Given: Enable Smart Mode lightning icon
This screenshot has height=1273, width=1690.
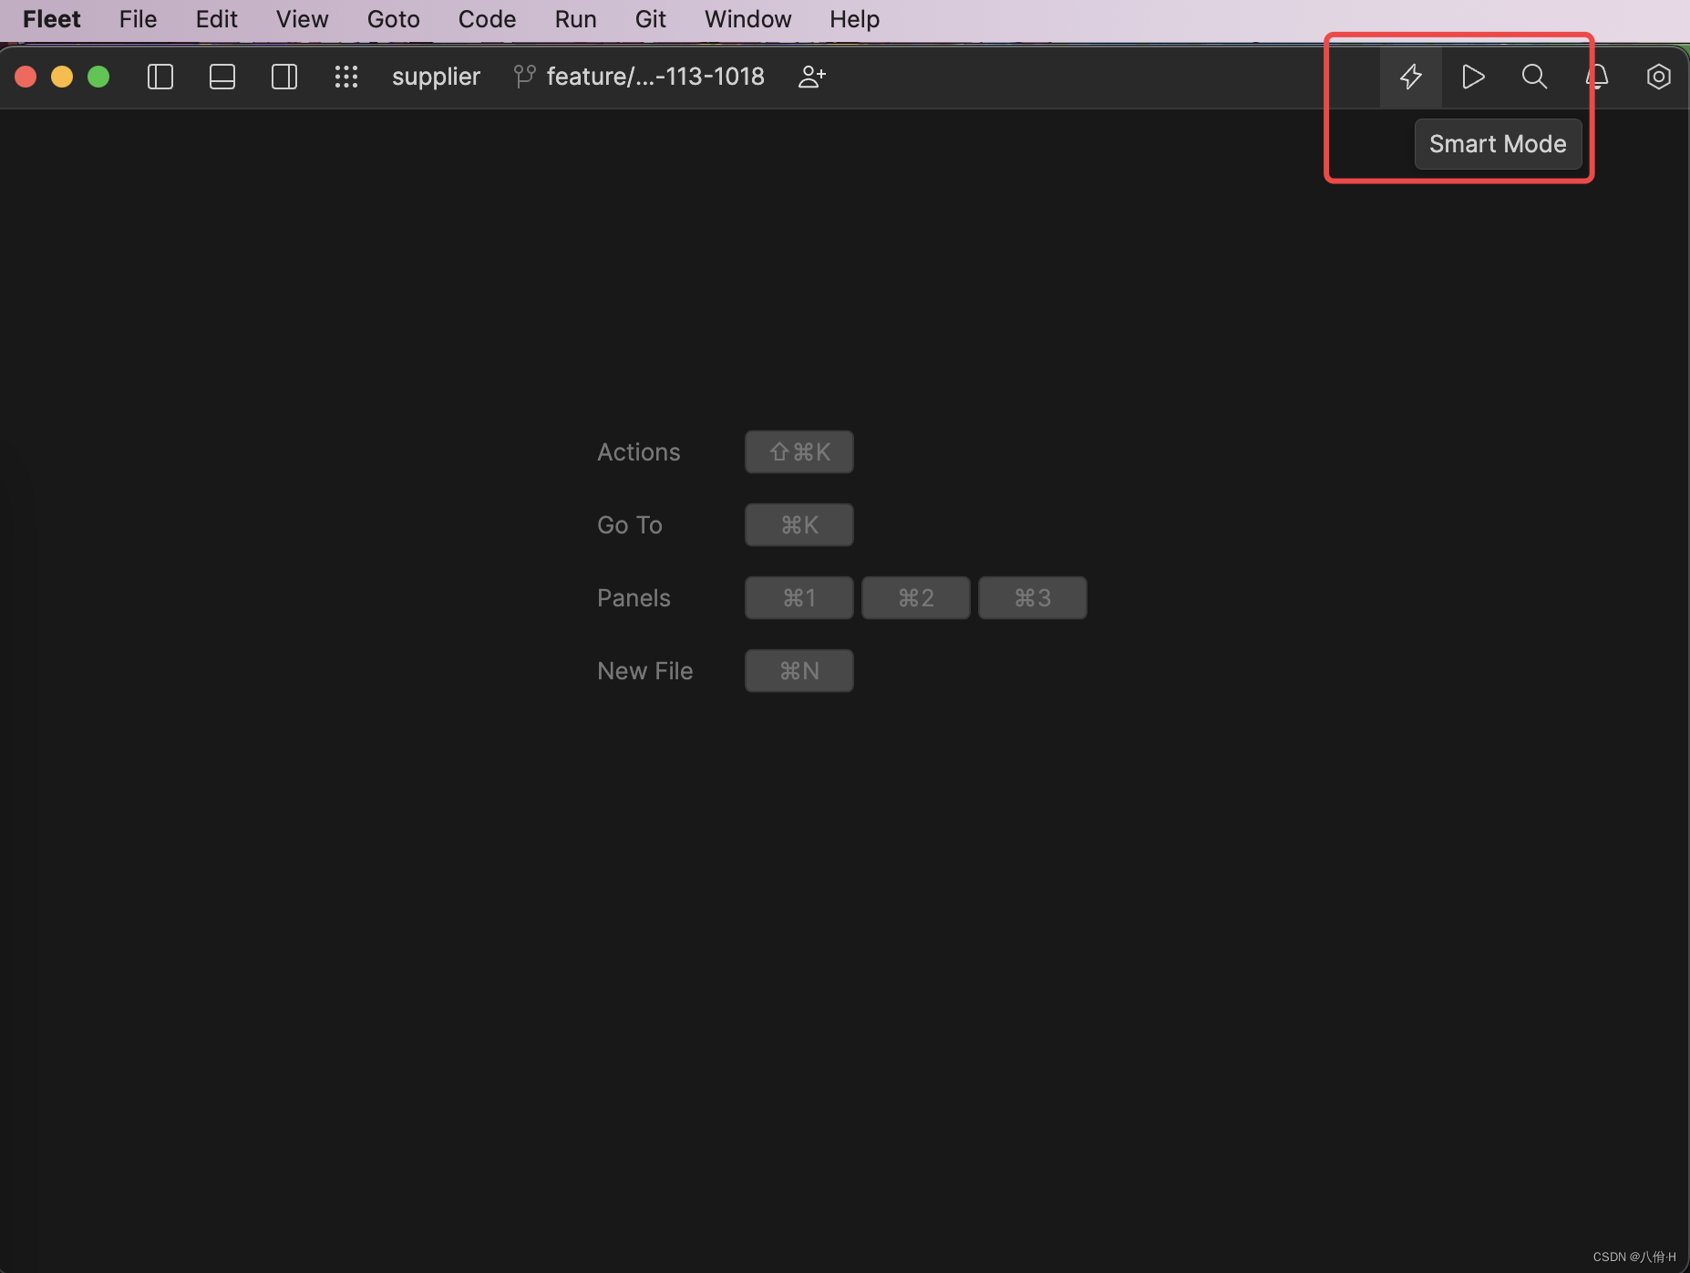Looking at the screenshot, I should coord(1411,77).
